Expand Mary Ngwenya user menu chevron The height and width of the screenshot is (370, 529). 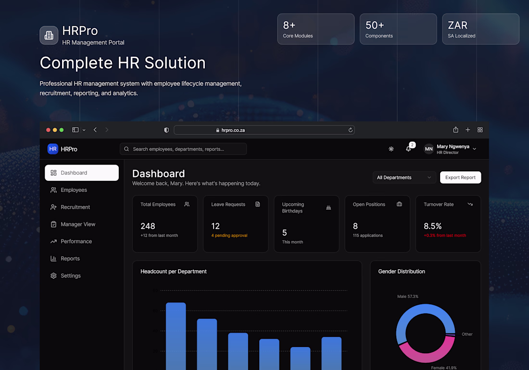point(474,149)
